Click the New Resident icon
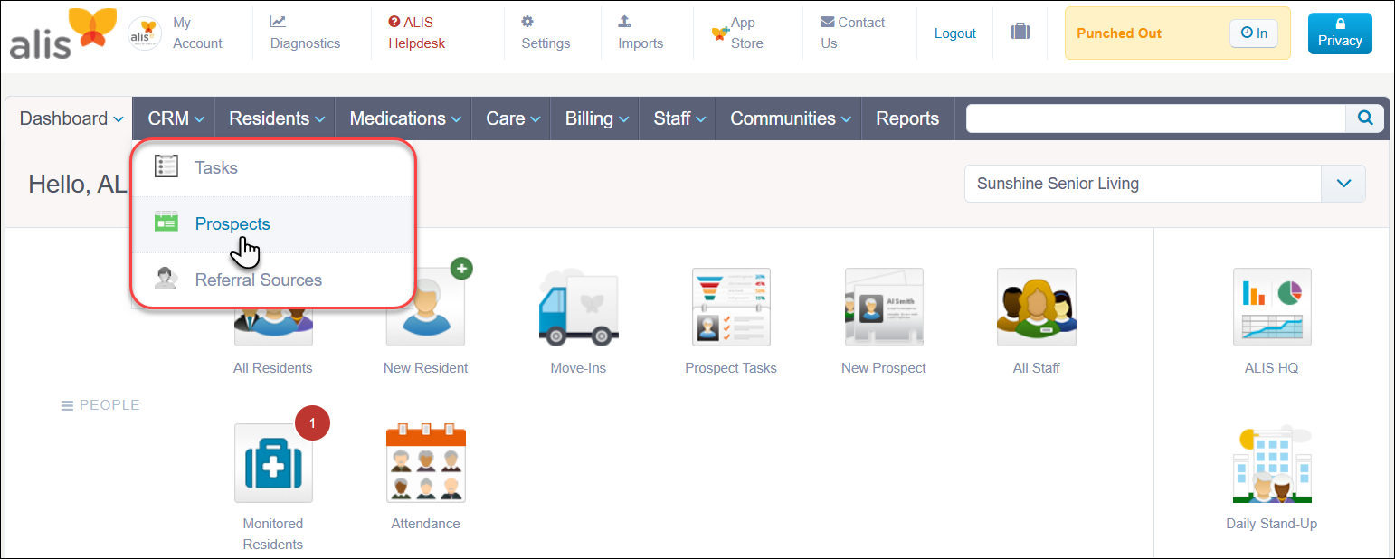 point(425,307)
